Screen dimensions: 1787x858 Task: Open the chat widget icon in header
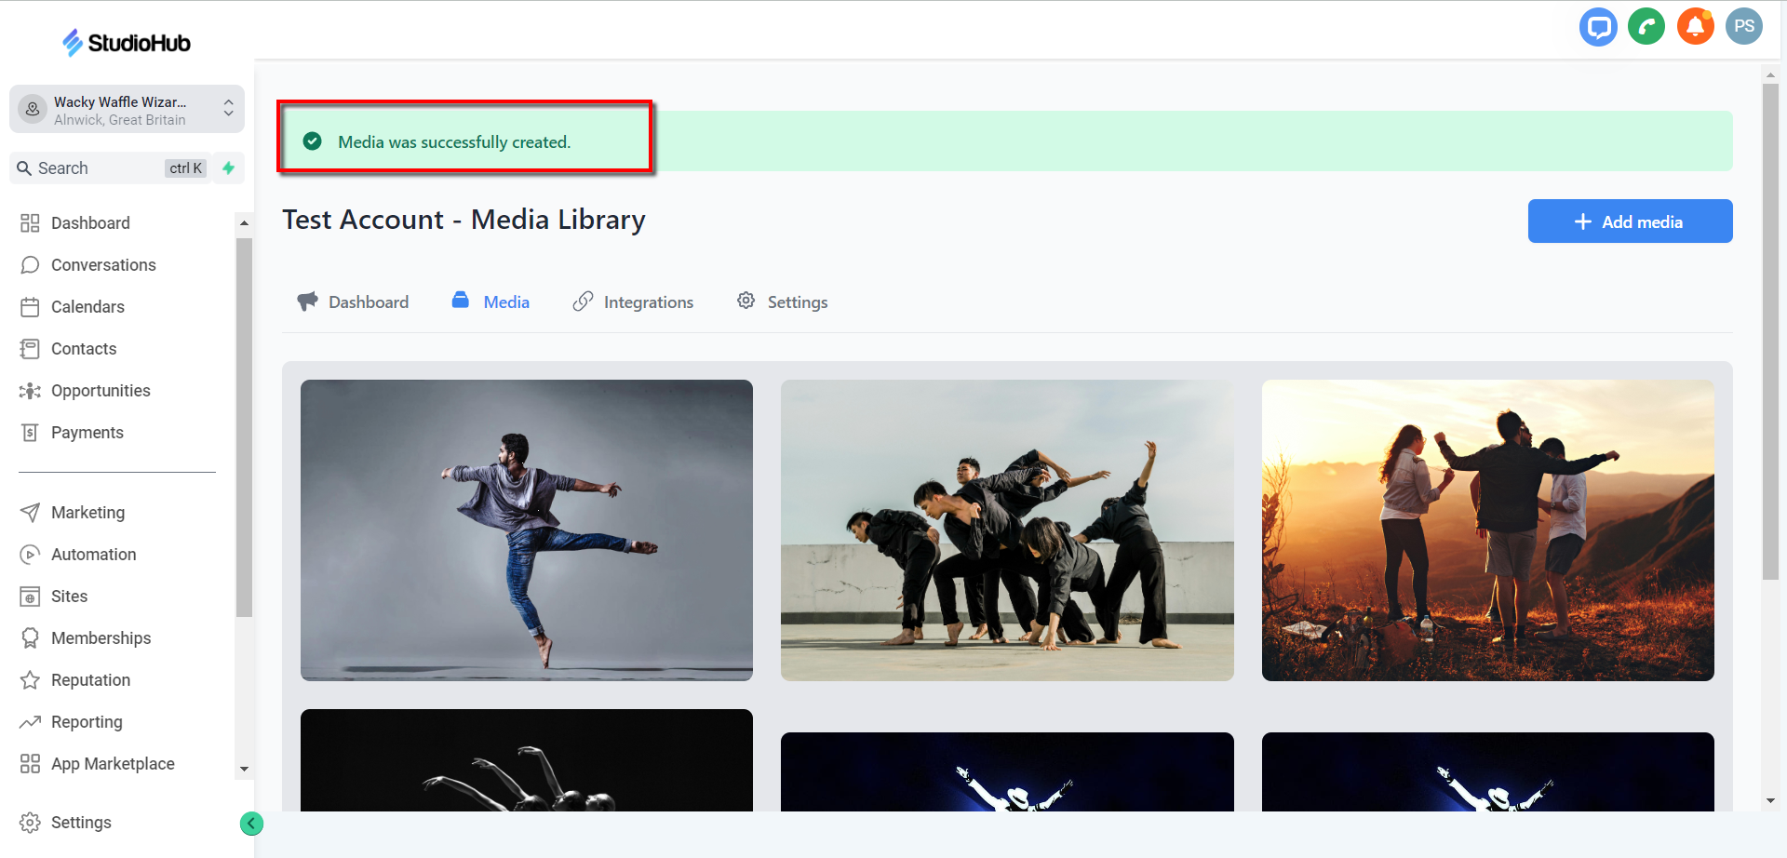1598,26
